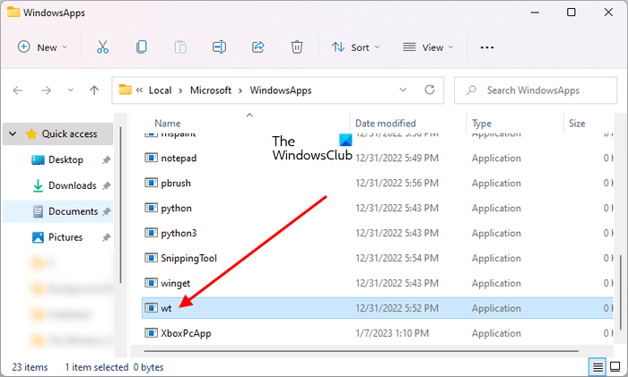Sort by Date modified column header
This screenshot has width=628, height=377.
click(x=385, y=124)
